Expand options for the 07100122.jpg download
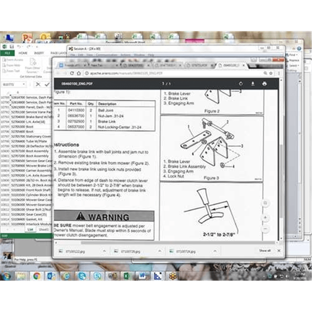Viewport: 312px width, 312px height. [x=105, y=251]
